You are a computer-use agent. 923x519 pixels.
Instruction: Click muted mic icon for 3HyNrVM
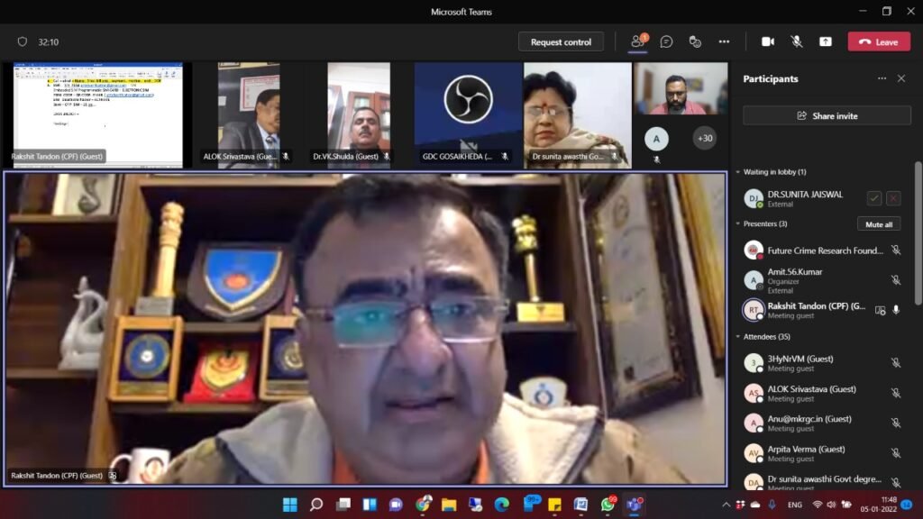click(896, 363)
